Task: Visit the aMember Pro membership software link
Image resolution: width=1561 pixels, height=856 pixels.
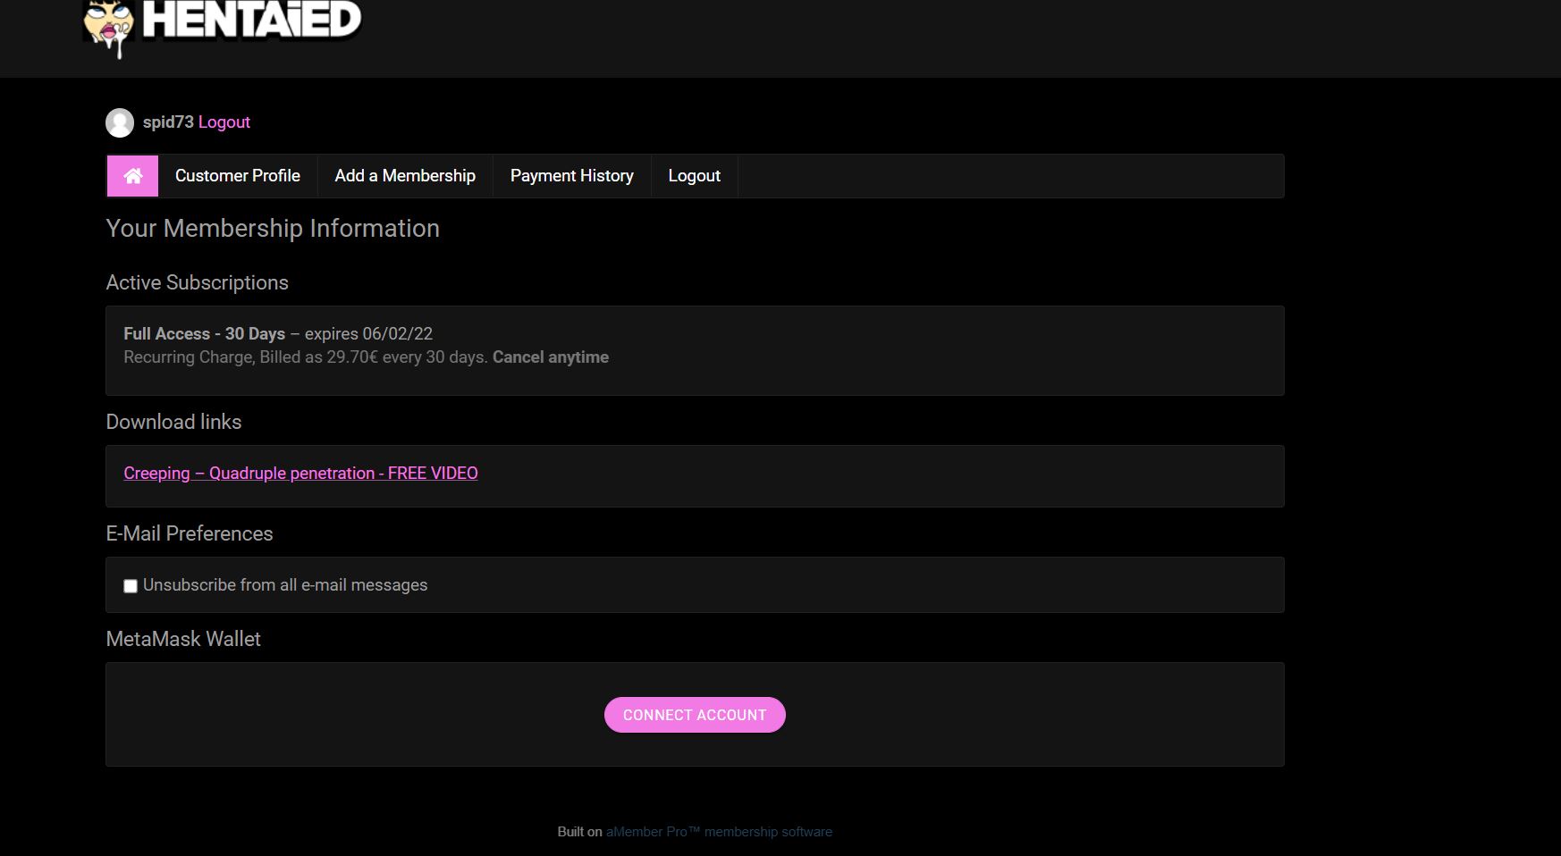Action: pos(719,832)
